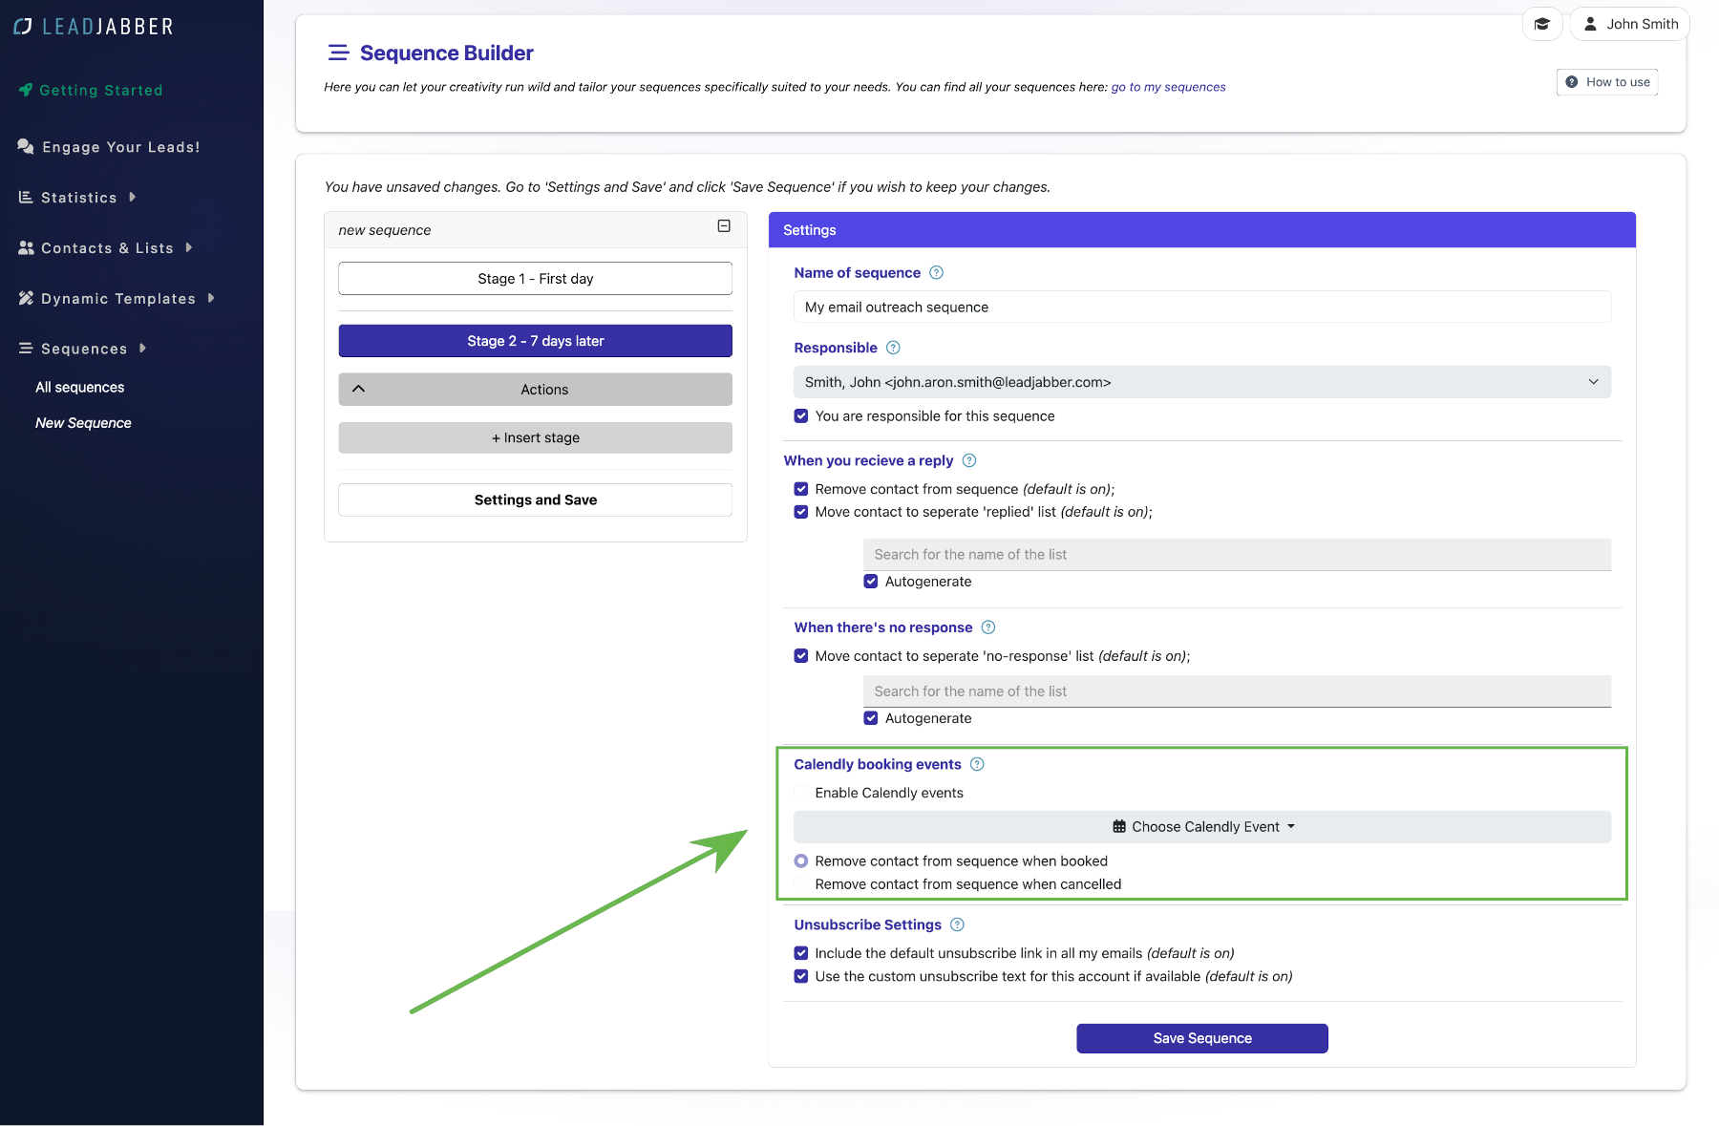Click the rocket icon by Getting Started

(x=26, y=90)
